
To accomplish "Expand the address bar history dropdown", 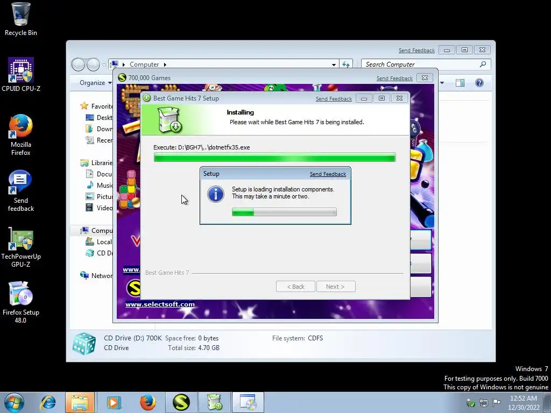I will (334, 65).
